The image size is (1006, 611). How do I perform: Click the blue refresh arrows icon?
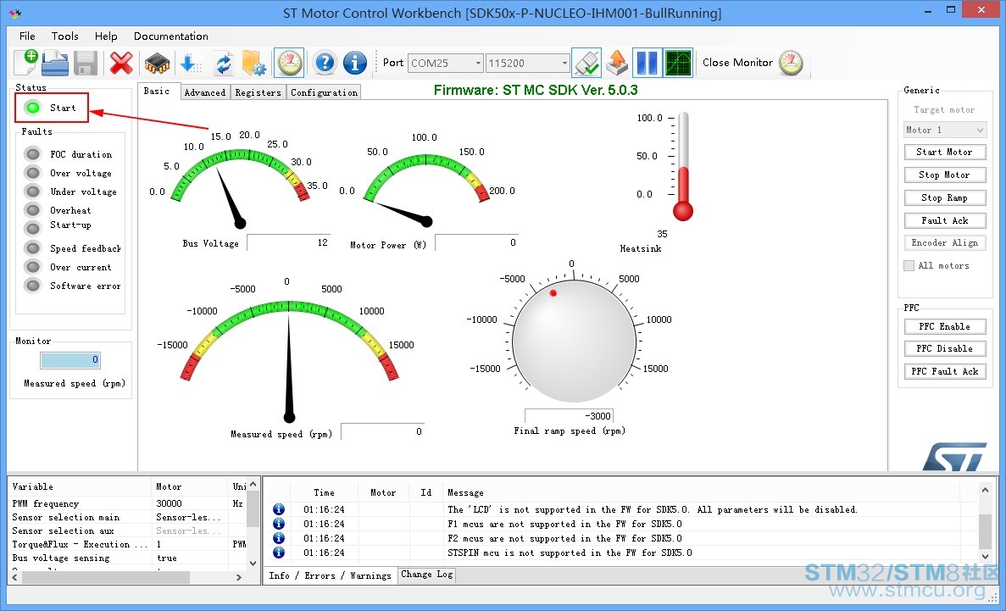[223, 63]
